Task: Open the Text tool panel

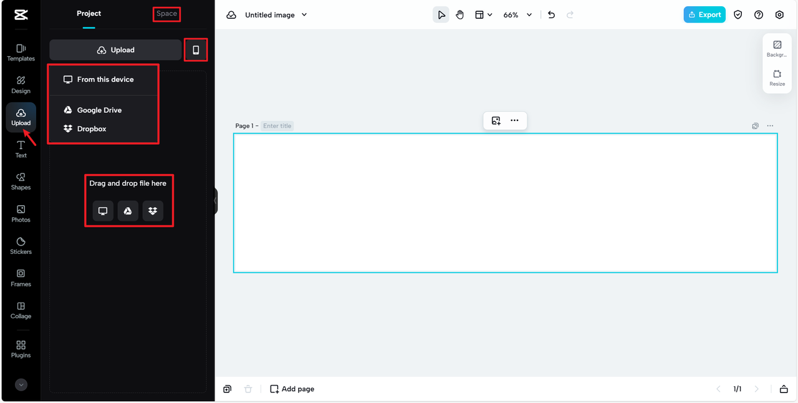Action: tap(21, 149)
